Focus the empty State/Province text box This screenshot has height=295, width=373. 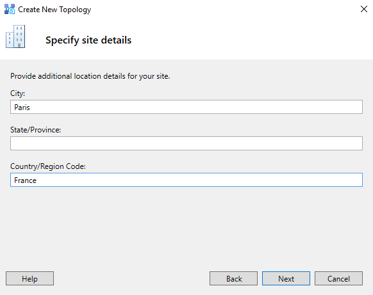(187, 143)
